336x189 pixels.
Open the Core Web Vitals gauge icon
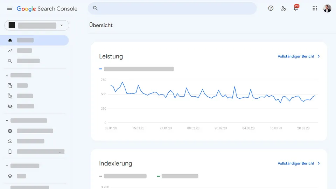[10, 141]
